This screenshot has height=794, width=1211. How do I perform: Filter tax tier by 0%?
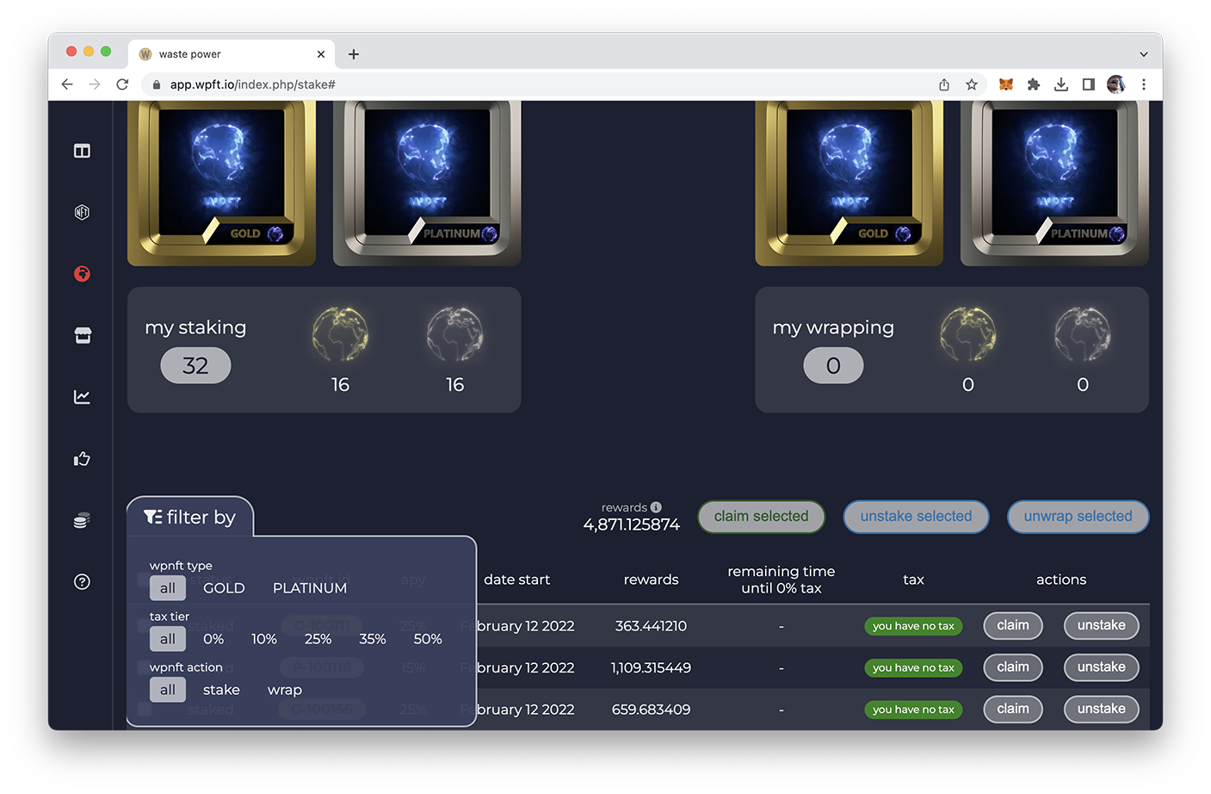[x=213, y=639]
